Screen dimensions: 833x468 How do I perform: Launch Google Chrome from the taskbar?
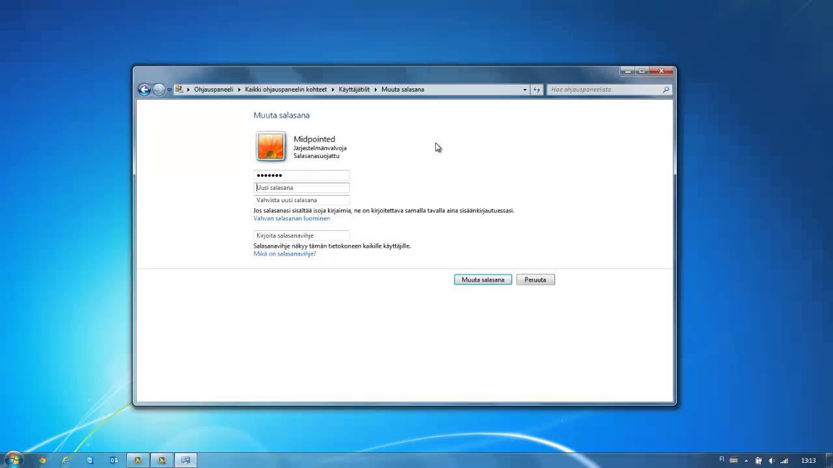pos(42,460)
